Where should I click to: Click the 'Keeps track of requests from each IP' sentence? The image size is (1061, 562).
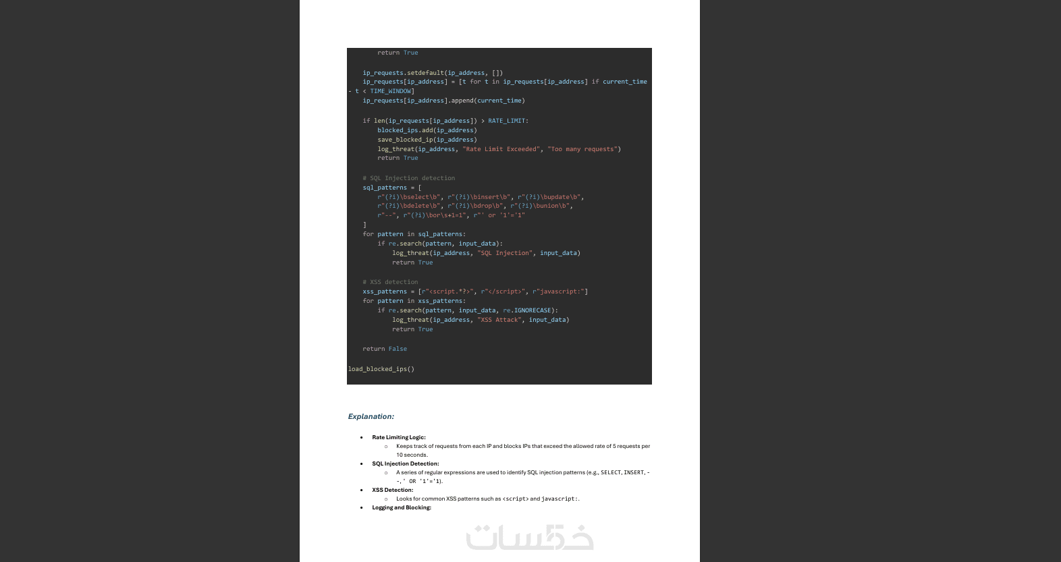click(x=523, y=450)
